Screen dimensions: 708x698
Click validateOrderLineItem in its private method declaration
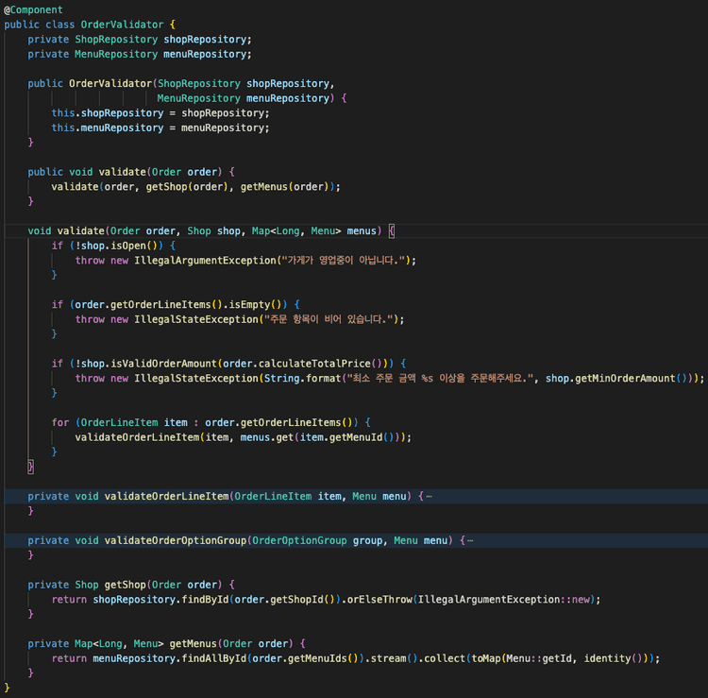(166, 496)
